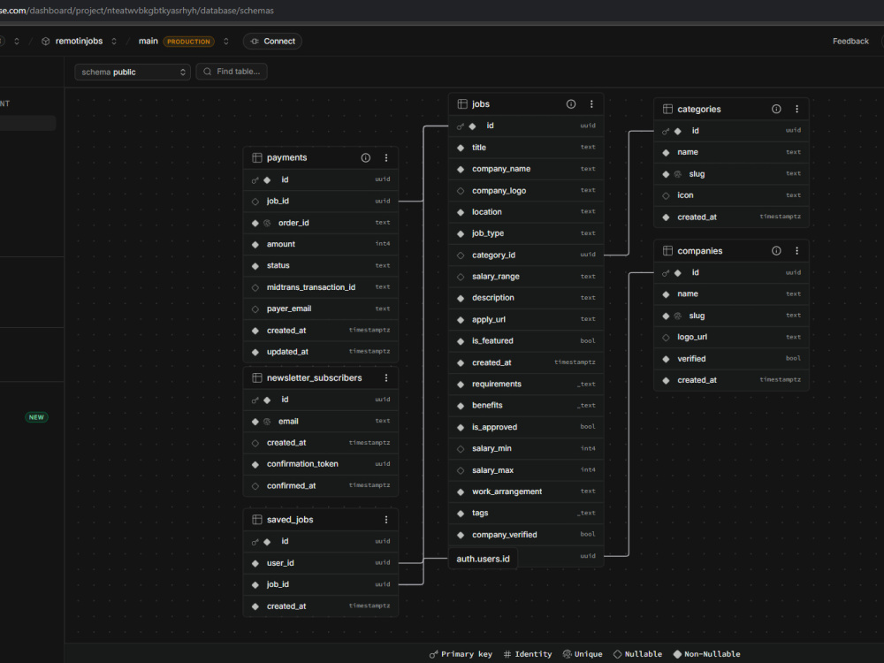Expand the main branch switcher chevrons
The image size is (884, 663).
(x=226, y=42)
